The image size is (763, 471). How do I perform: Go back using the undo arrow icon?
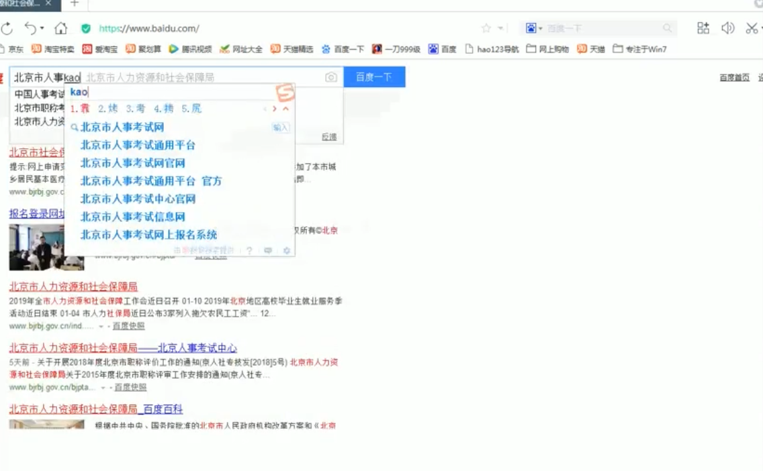(x=31, y=28)
